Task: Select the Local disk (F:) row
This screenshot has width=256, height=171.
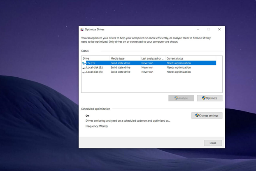Action: [149, 72]
